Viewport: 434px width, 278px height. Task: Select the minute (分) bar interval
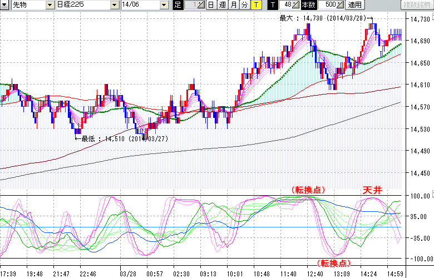click(x=244, y=5)
